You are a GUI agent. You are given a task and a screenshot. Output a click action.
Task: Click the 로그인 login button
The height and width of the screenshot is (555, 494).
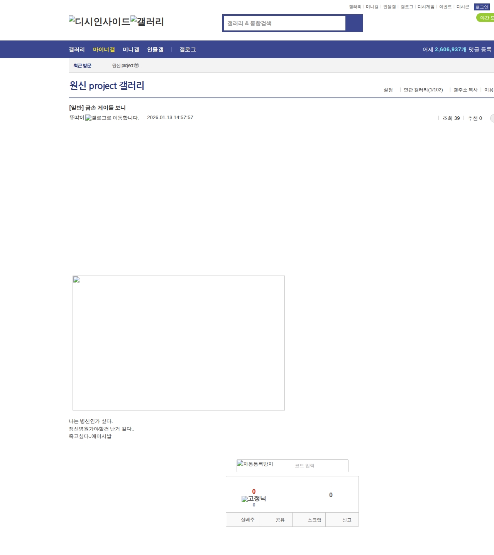click(x=482, y=7)
